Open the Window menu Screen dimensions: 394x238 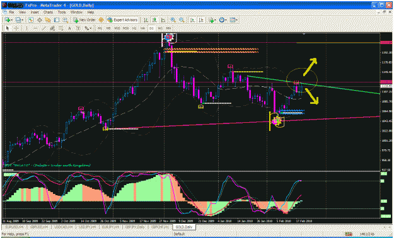click(x=76, y=12)
